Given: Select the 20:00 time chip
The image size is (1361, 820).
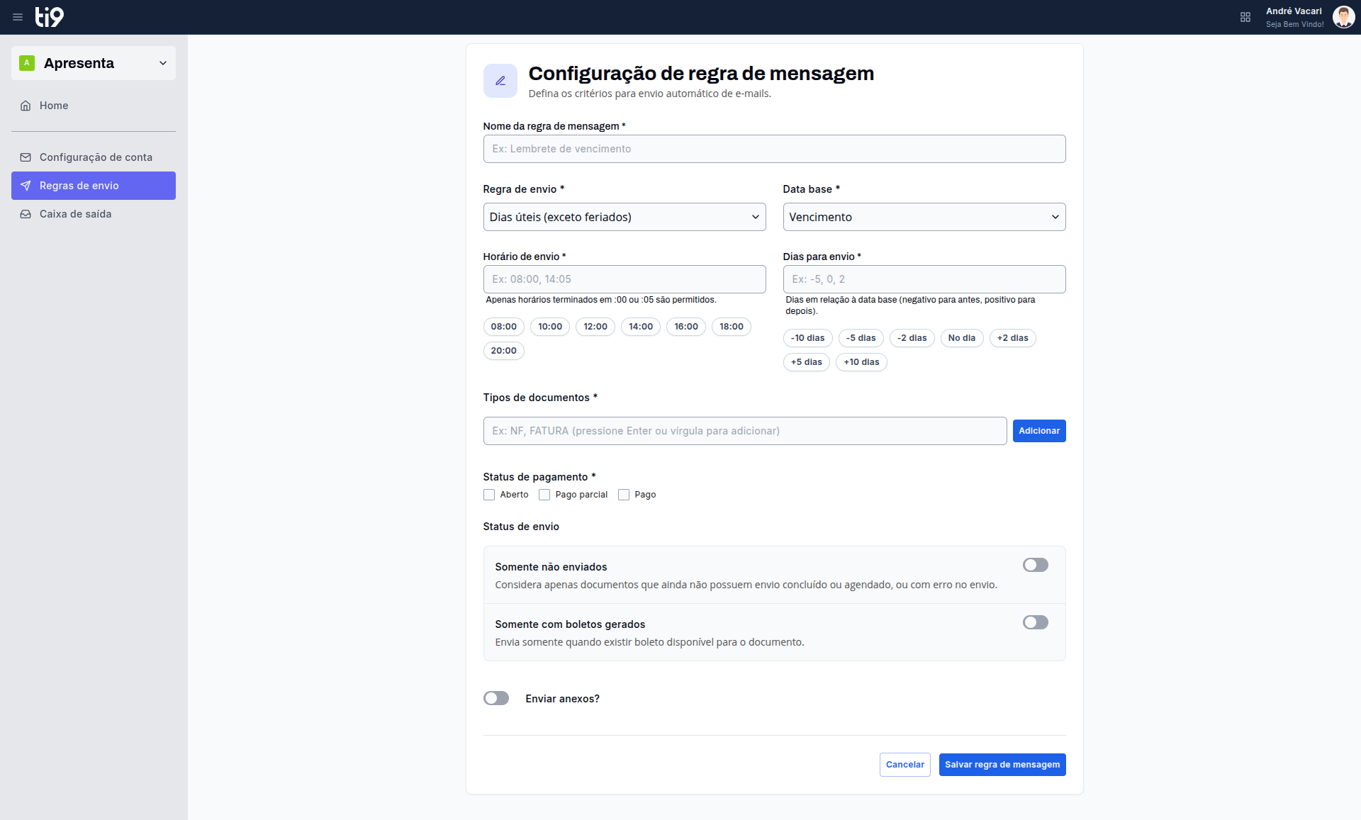Looking at the screenshot, I should (x=503, y=351).
